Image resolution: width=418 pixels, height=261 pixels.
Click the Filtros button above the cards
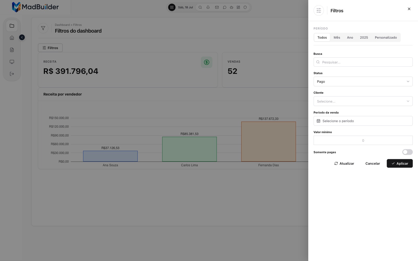(x=50, y=48)
